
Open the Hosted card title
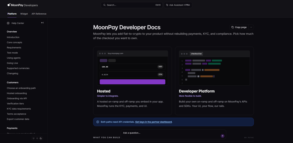pos(104,91)
